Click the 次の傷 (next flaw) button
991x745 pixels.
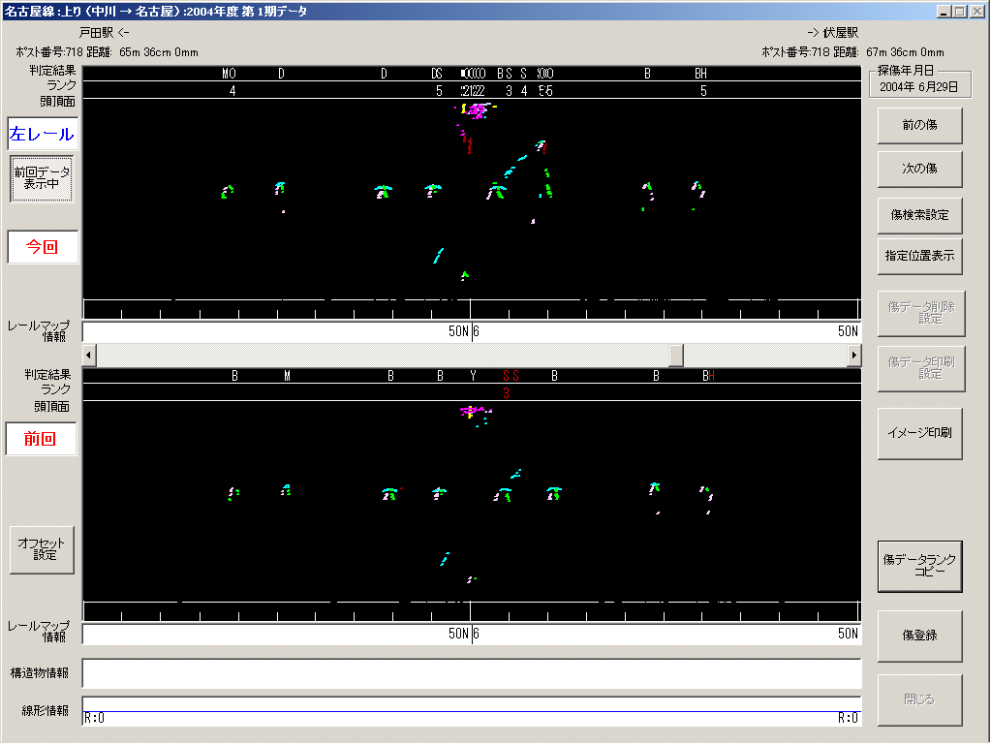(919, 169)
